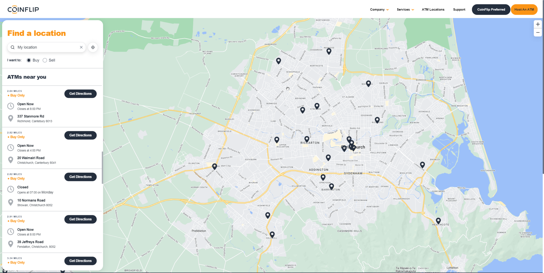
Task: Get directions for the 3.34 miles ATM
Action: click(80, 261)
